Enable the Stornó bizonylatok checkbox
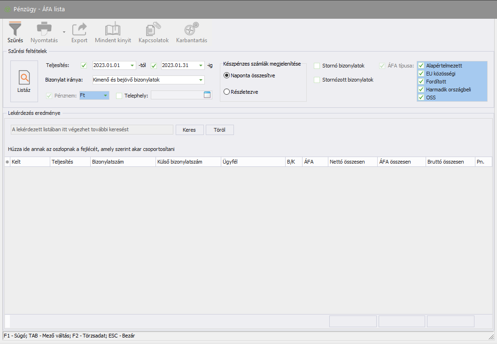The height and width of the screenshot is (345, 497). tap(317, 66)
